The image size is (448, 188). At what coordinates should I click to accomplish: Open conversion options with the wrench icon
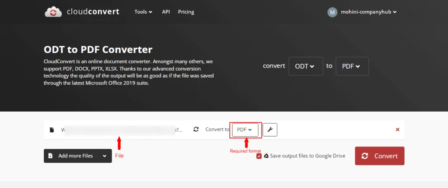pos(270,130)
